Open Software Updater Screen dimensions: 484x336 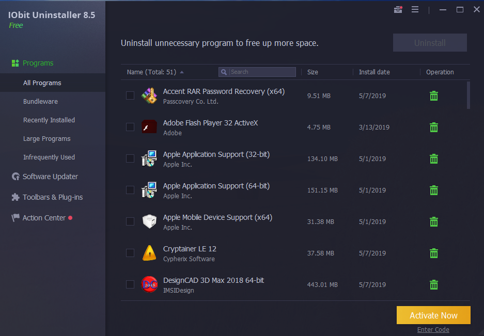point(50,177)
